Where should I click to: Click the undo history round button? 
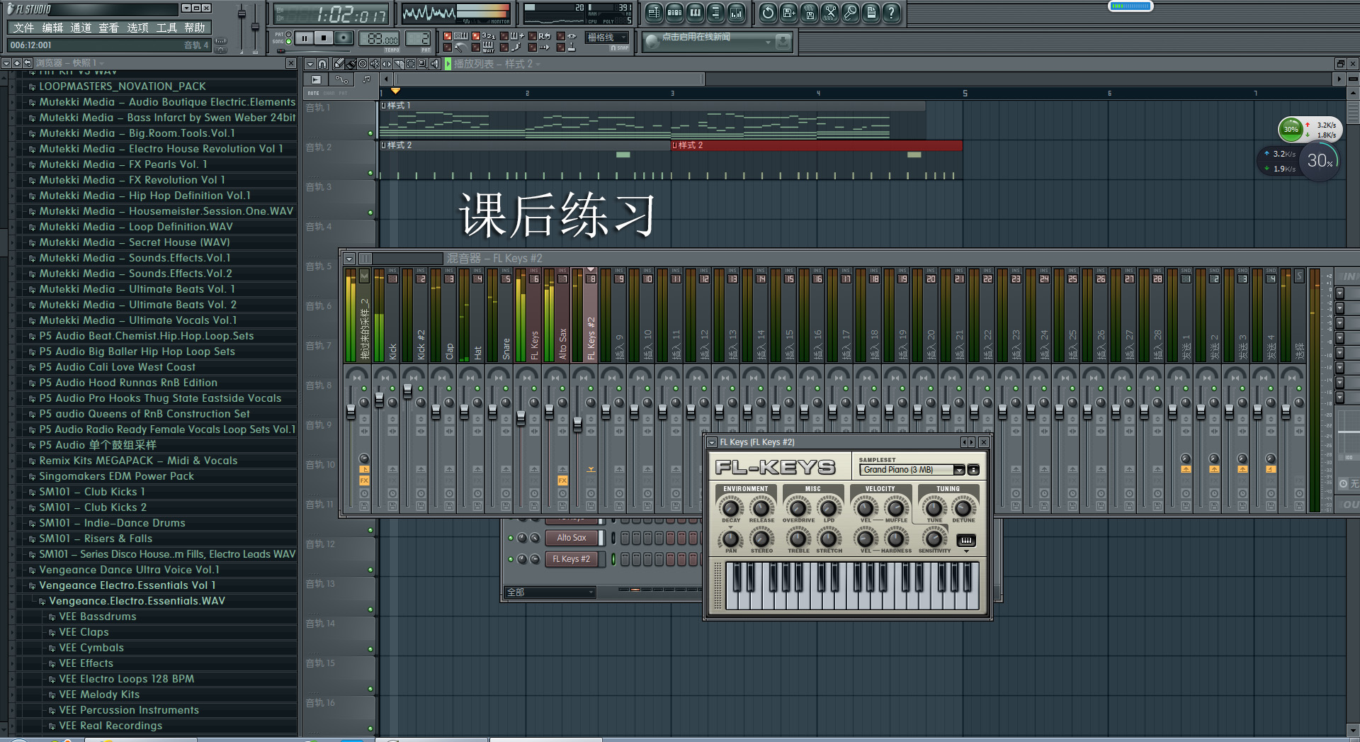click(x=768, y=12)
